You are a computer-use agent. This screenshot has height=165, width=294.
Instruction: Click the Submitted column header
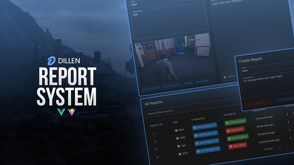click(259, 110)
